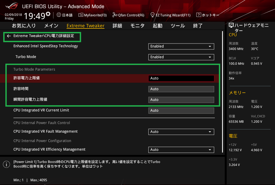Click the +5V 4.960 V reading

pos(256,150)
